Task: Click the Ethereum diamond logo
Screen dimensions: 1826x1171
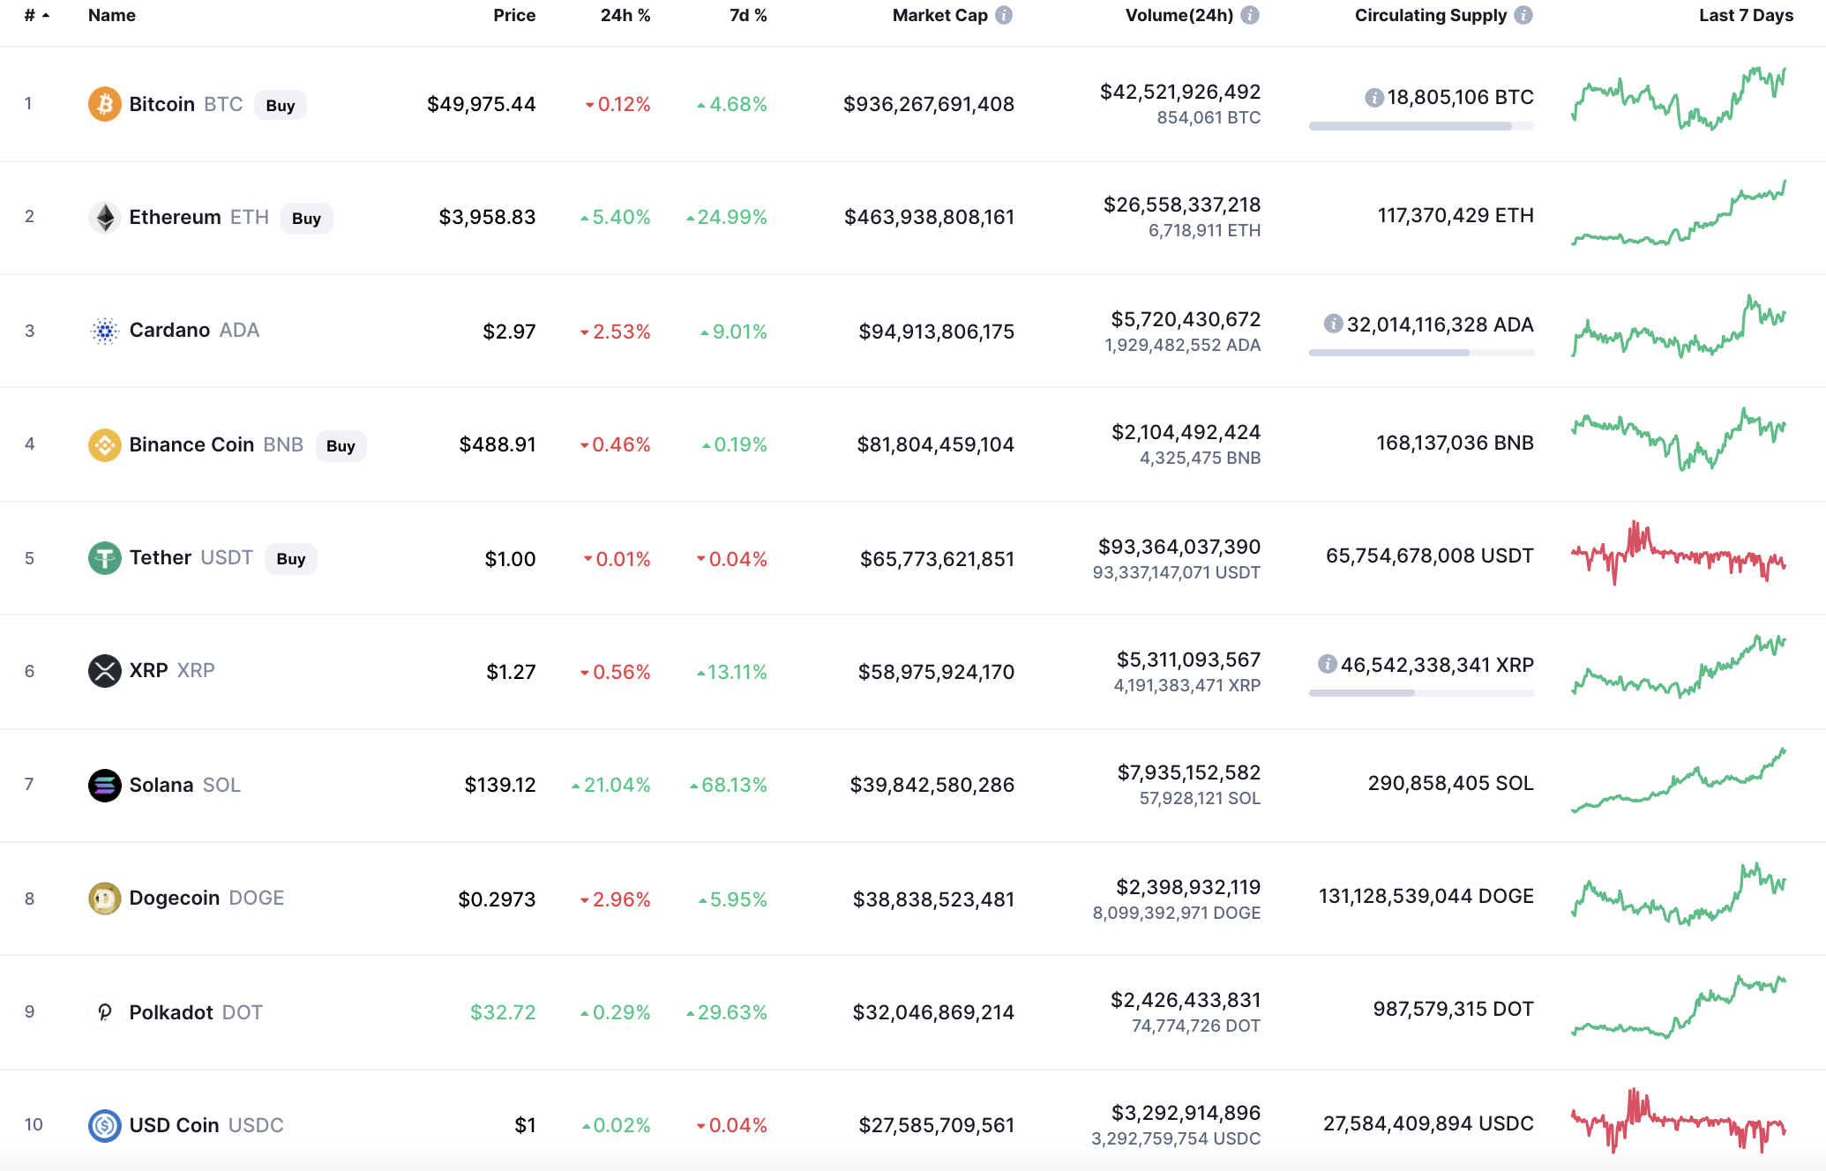Action: coord(104,217)
